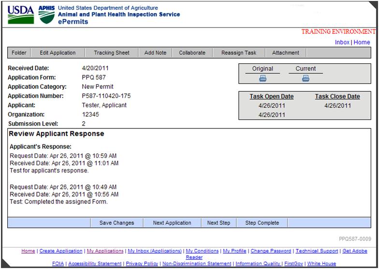Screen dimensions: 379x269
Task: Print the Current application version
Action: (x=306, y=79)
